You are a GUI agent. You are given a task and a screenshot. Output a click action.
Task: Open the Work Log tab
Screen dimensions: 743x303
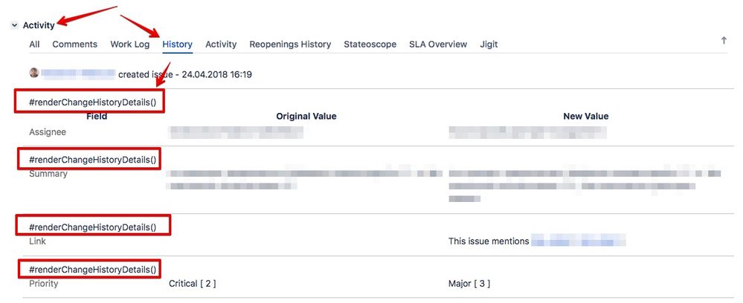coord(130,44)
